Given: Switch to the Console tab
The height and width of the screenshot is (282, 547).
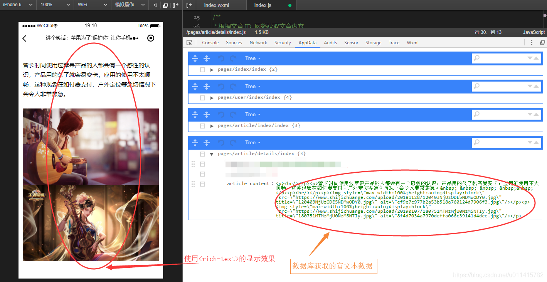Looking at the screenshot, I should [x=210, y=43].
